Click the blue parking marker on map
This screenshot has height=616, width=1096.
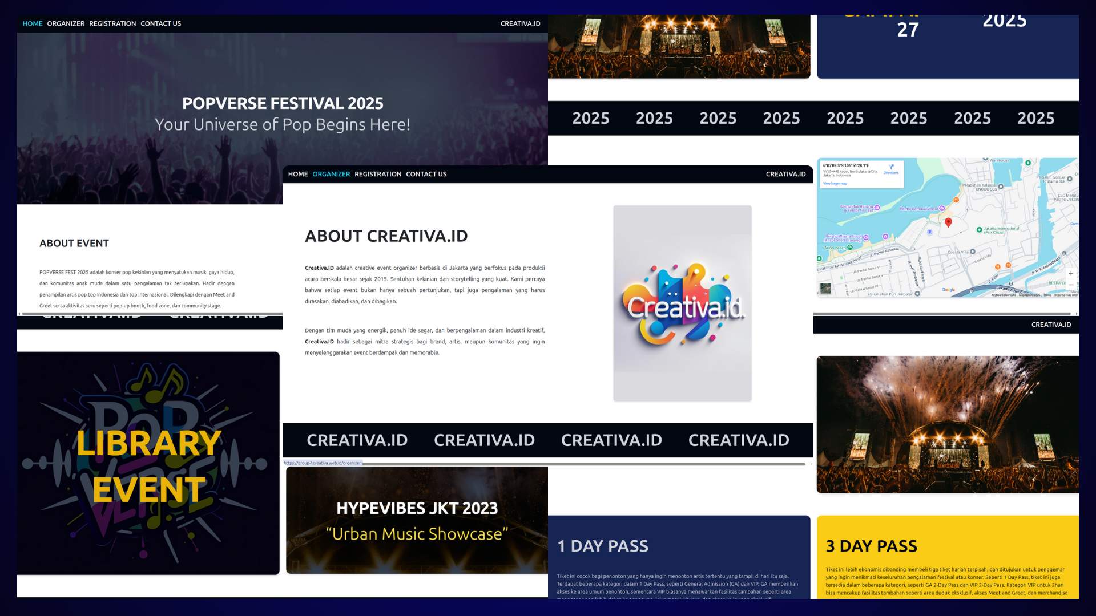pos(929,232)
